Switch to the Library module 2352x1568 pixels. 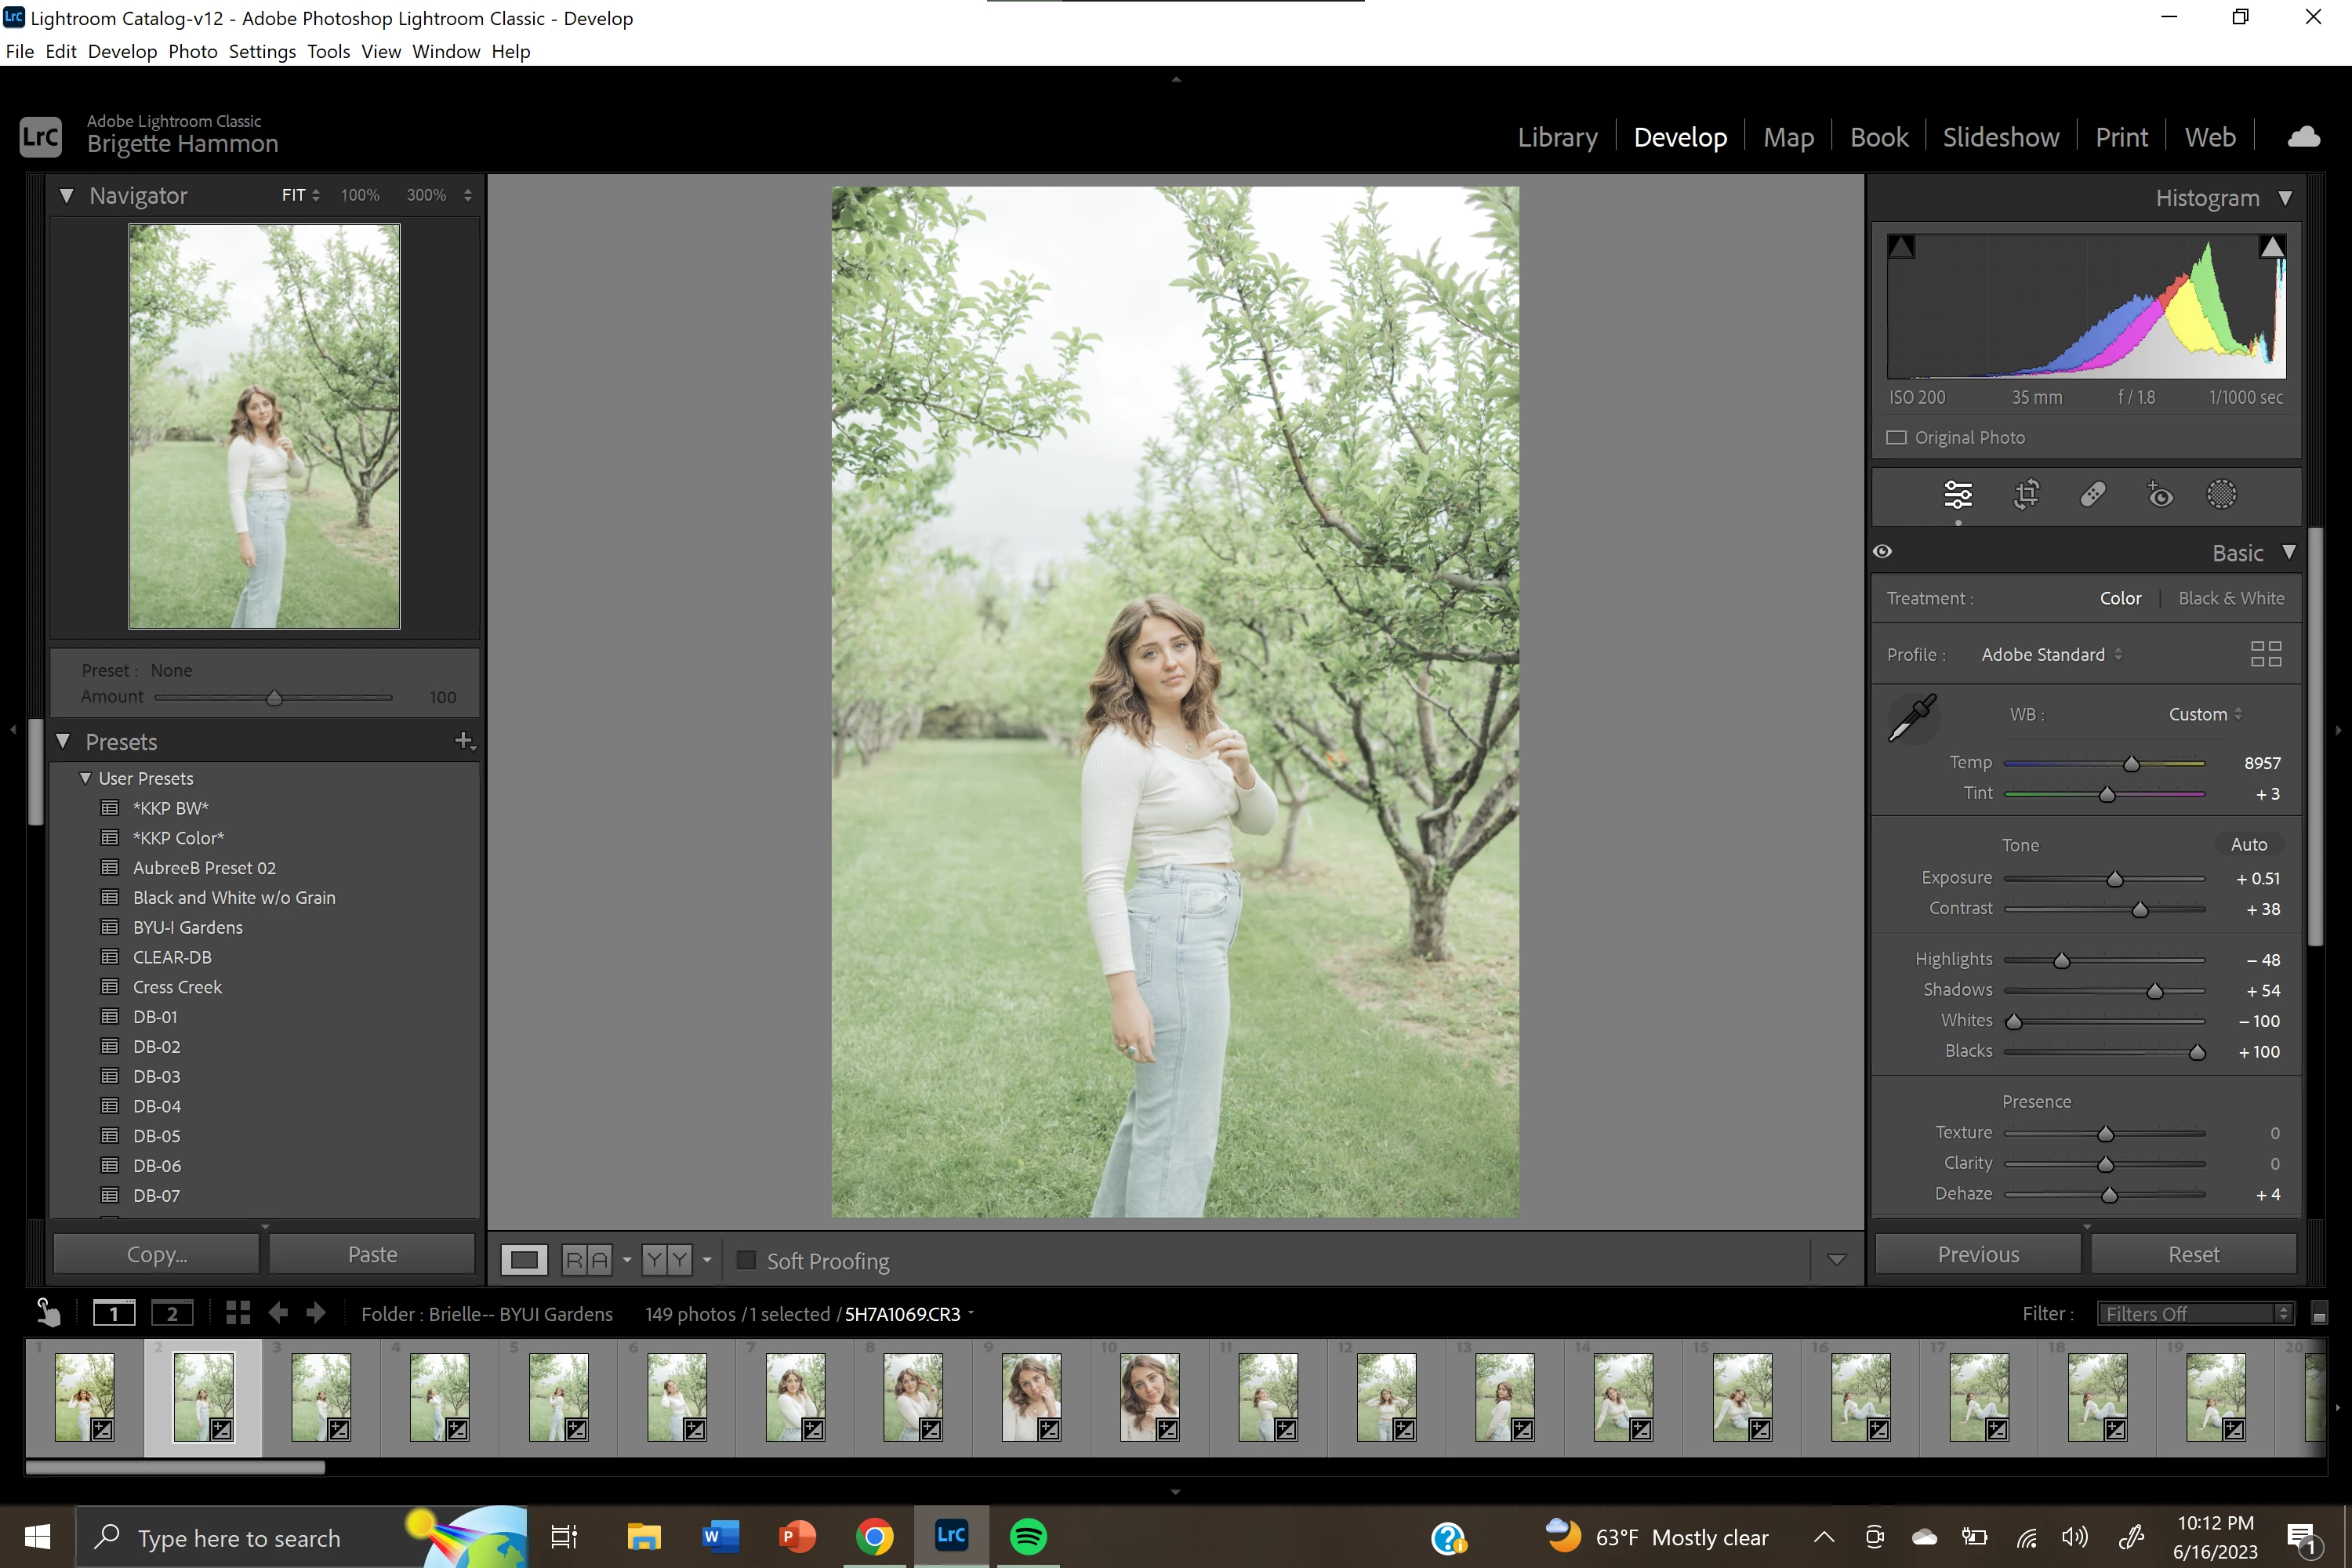[1557, 138]
